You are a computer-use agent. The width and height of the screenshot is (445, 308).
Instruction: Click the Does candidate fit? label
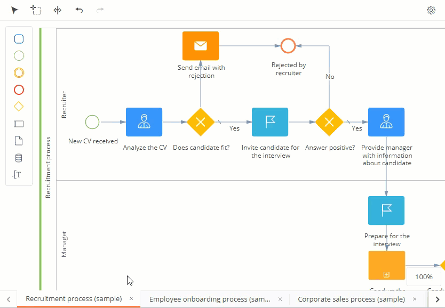click(x=201, y=148)
